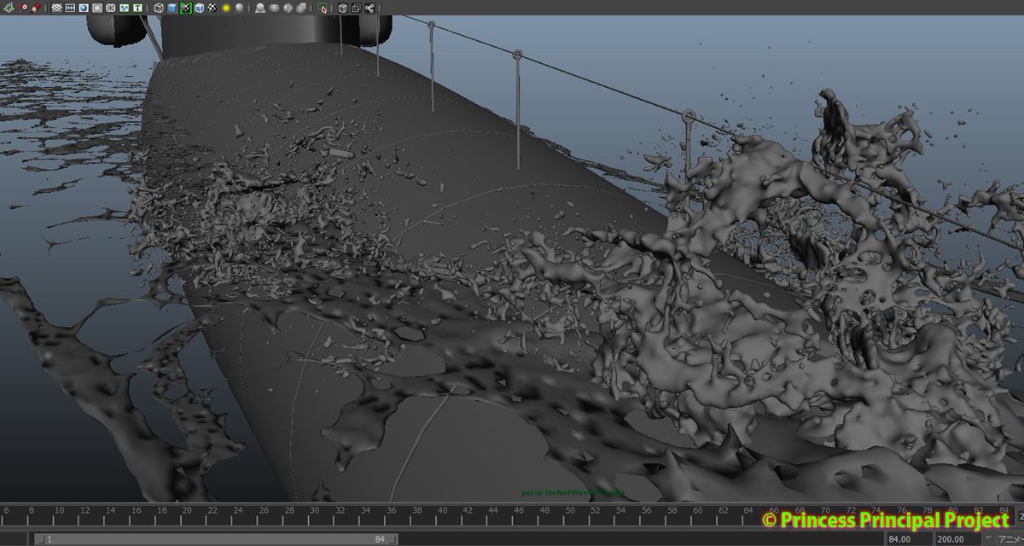Toggle the Gate Mask icon
1024x546 pixels.
97,8
